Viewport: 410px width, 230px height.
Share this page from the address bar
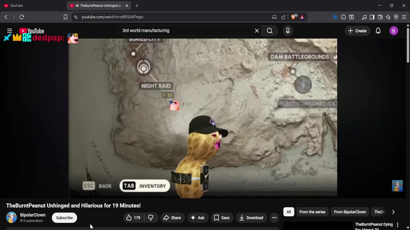tap(283, 17)
